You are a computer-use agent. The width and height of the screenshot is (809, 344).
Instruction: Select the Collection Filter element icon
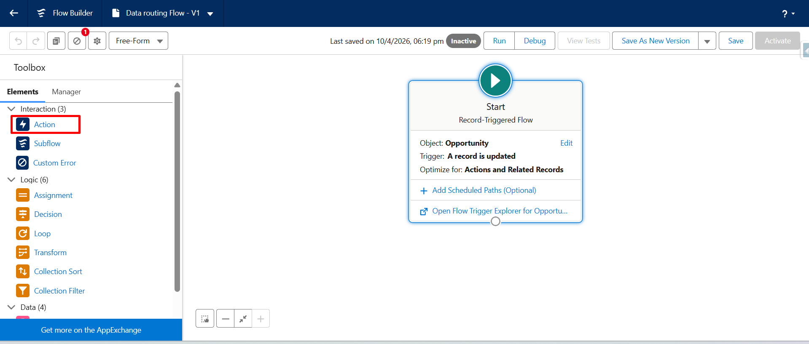23,291
